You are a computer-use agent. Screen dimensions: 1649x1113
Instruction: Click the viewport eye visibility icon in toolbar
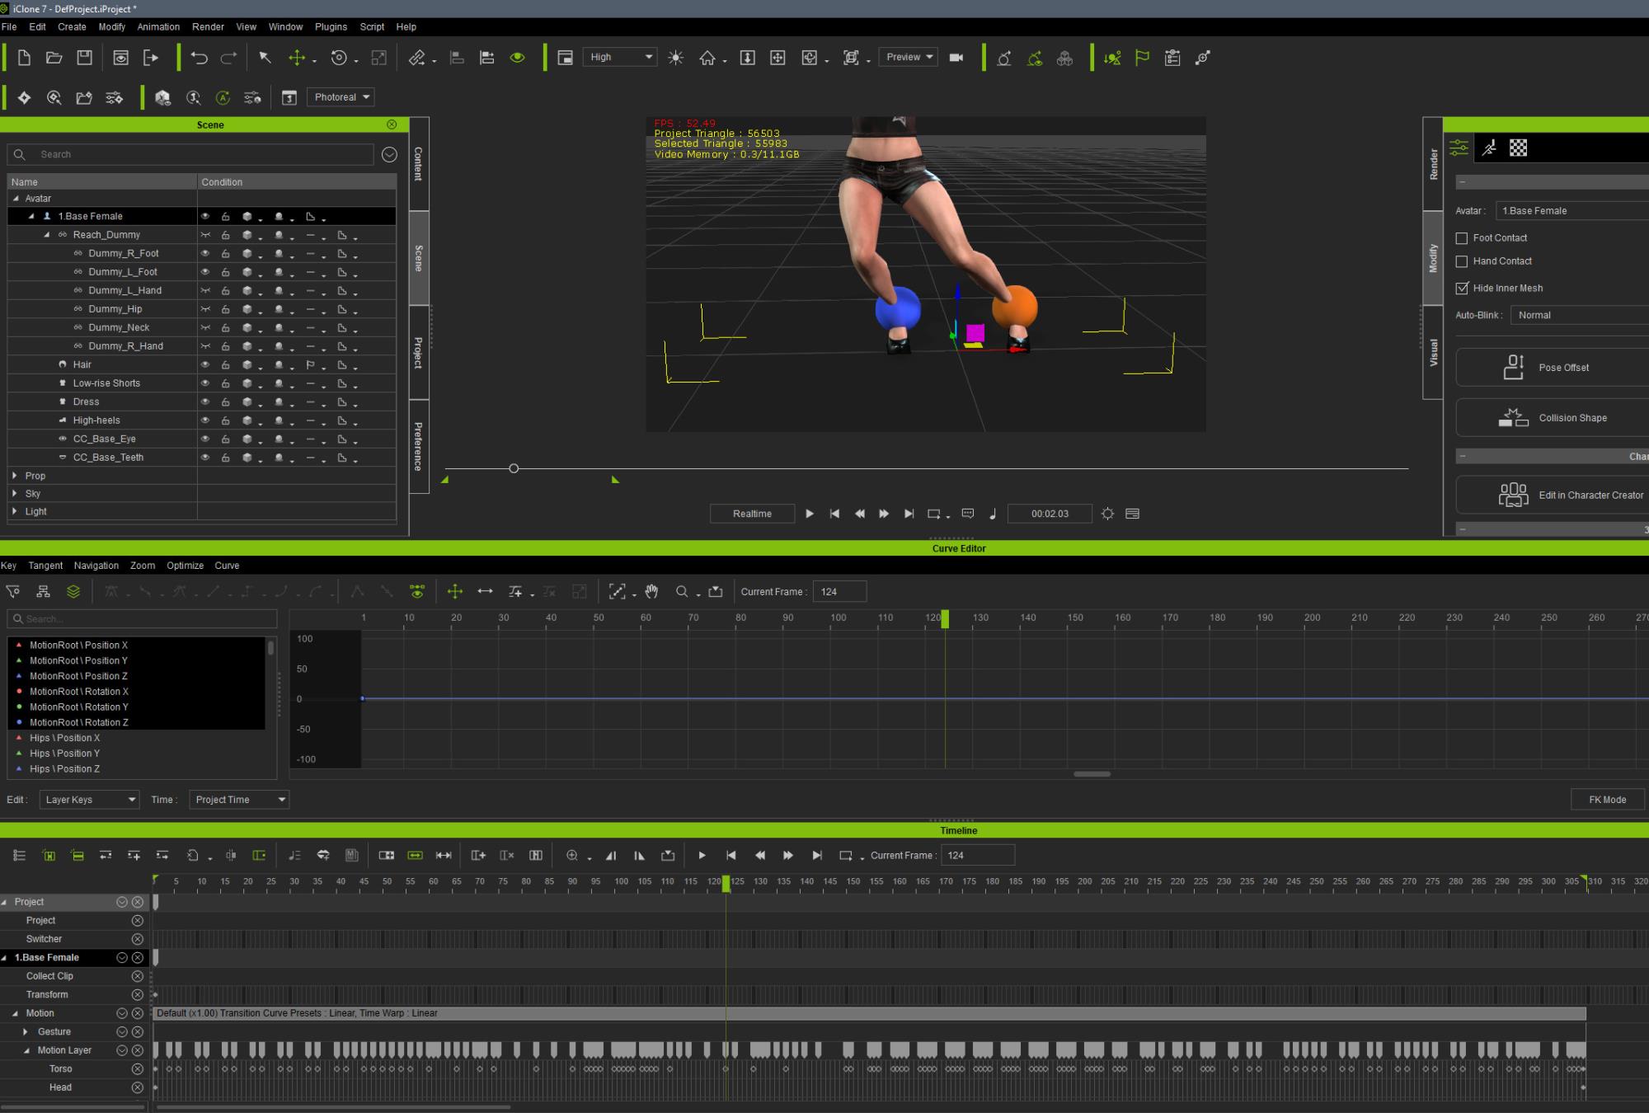[x=518, y=58]
